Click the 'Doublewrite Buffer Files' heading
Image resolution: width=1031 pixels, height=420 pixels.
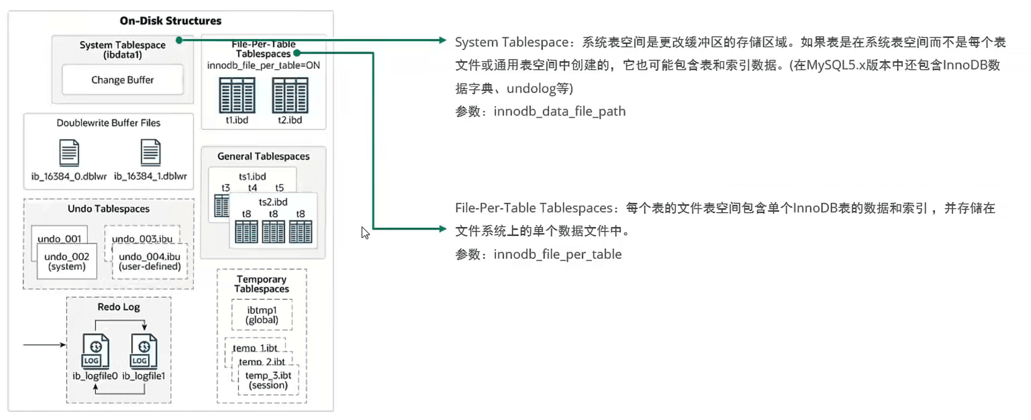pos(108,123)
